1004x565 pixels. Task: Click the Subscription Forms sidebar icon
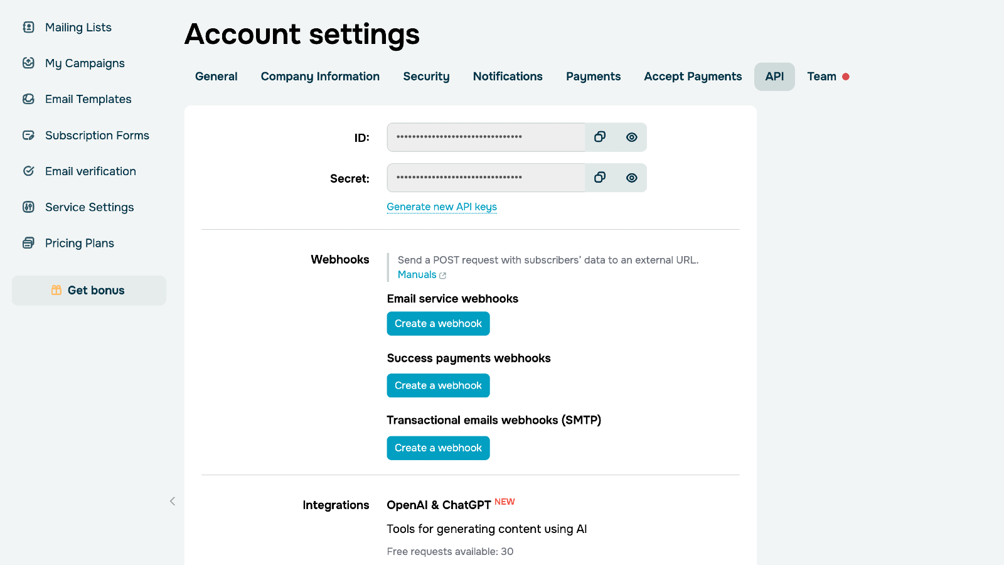(28, 135)
